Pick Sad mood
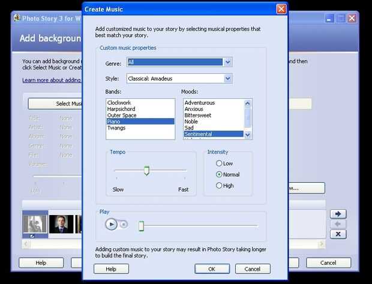This screenshot has width=372, height=284. 214,128
